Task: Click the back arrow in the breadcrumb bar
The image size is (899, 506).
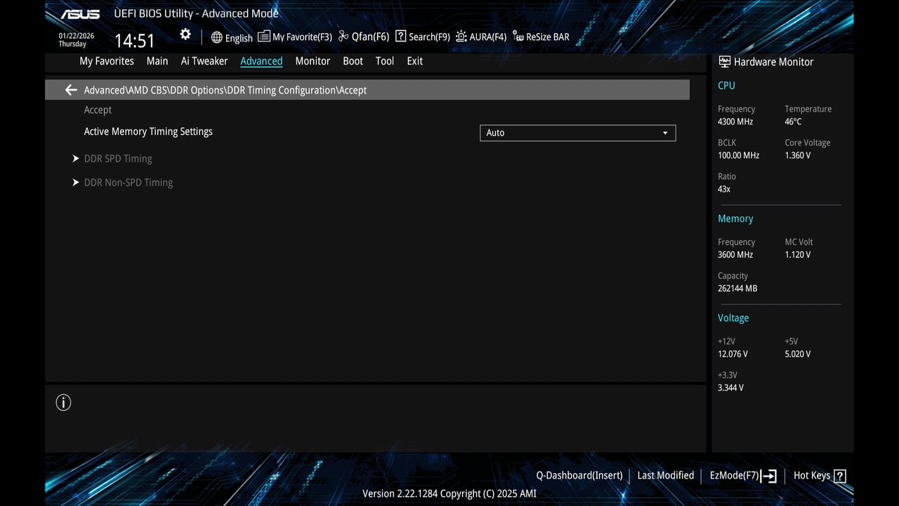Action: [x=70, y=90]
